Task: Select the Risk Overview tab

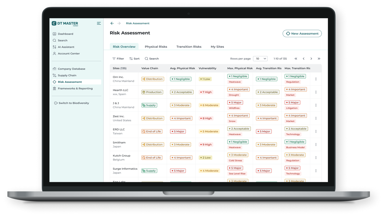Action: 124,47
